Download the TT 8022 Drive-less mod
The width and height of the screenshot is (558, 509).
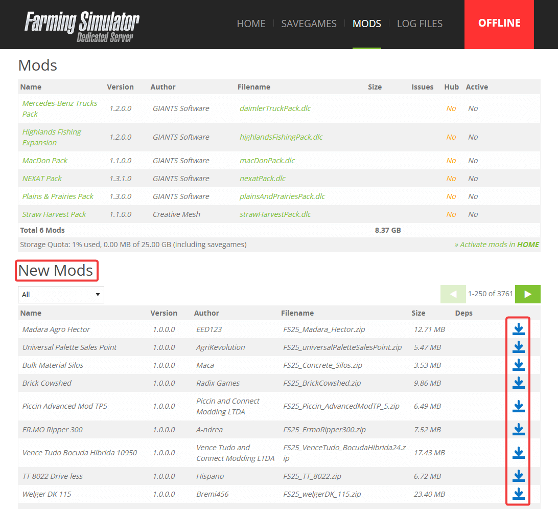click(x=518, y=476)
